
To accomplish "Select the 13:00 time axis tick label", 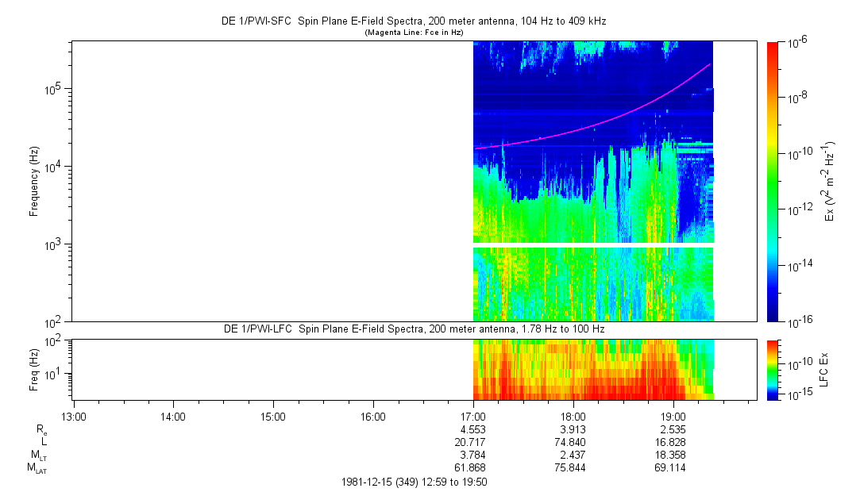I will tap(73, 415).
